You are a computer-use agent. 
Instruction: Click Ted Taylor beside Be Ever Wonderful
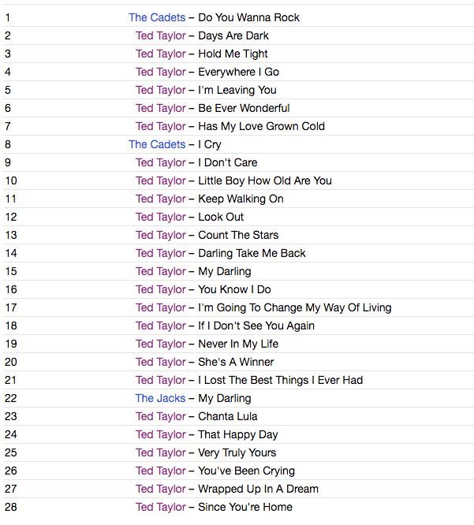pyautogui.click(x=160, y=108)
